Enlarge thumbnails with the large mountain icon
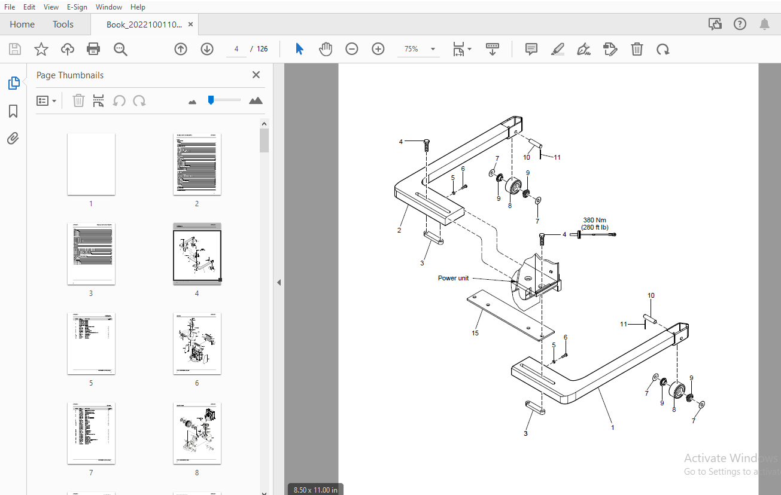 click(256, 100)
